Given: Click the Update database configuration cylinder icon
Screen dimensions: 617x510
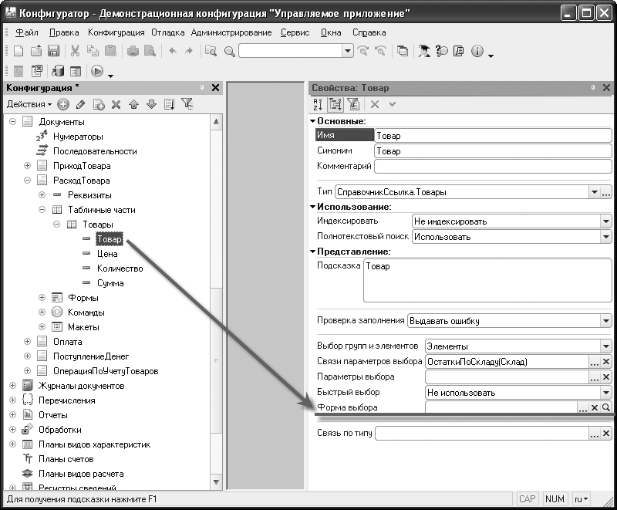Looking at the screenshot, I should pos(59,71).
